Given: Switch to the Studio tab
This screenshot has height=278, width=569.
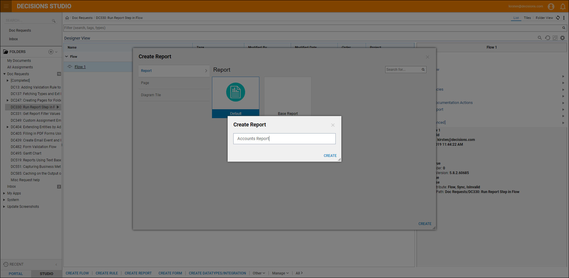Looking at the screenshot, I should click(x=46, y=274).
